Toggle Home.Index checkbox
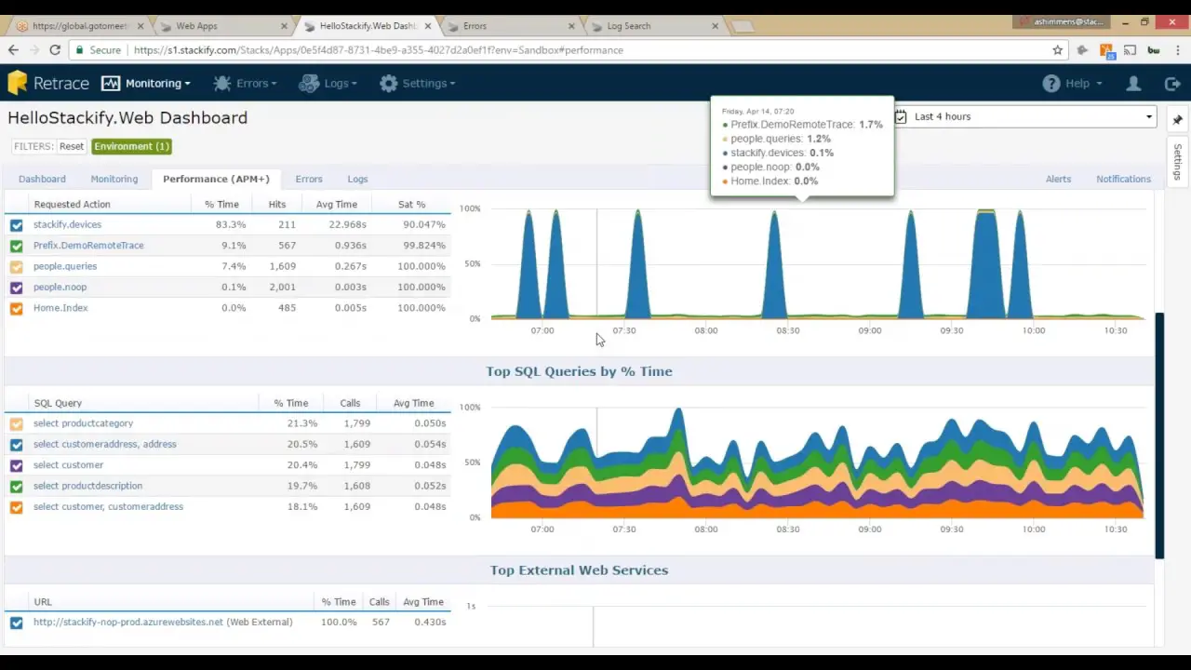The width and height of the screenshot is (1191, 670). tap(16, 308)
